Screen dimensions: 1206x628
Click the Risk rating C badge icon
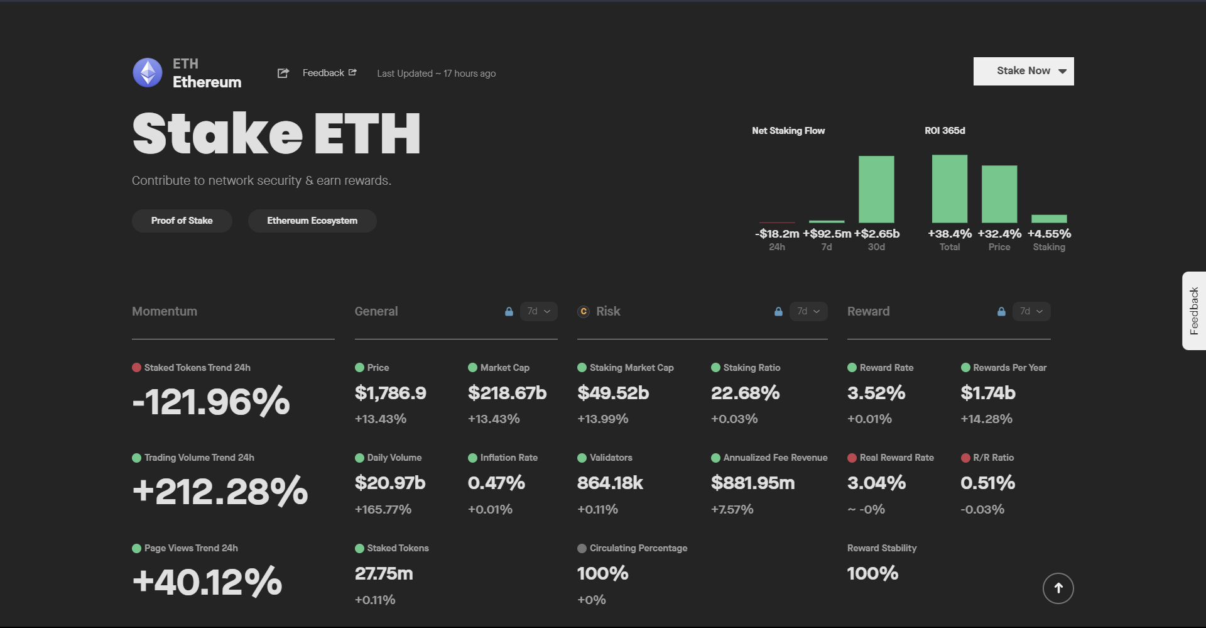click(x=584, y=311)
